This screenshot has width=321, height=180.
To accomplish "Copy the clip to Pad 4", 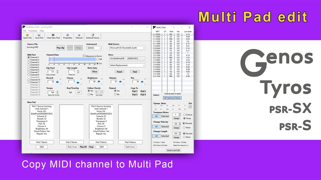I will point(143,94).
